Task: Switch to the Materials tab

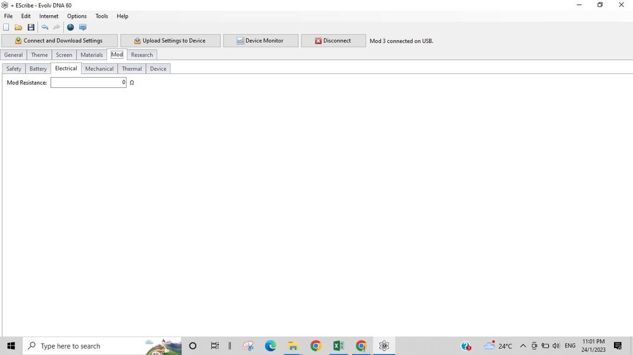Action: tap(91, 55)
